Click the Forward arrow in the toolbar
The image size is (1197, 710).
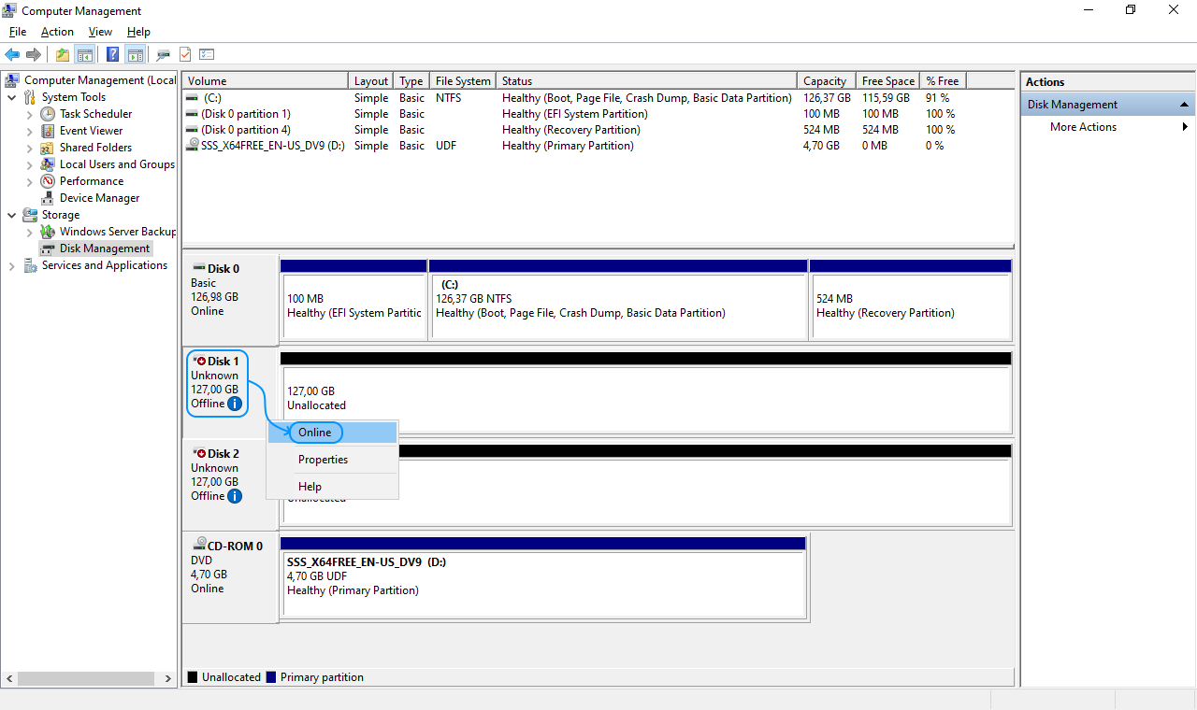34,54
